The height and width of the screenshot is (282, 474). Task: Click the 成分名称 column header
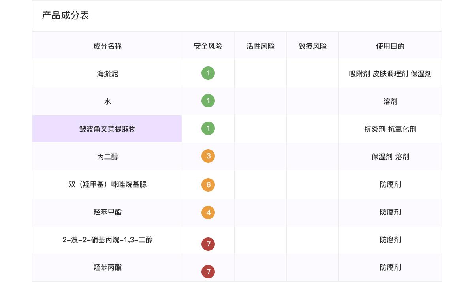(x=107, y=46)
